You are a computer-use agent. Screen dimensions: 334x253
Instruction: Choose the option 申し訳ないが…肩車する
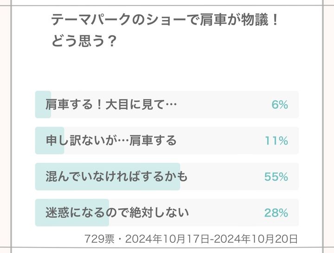111,140
